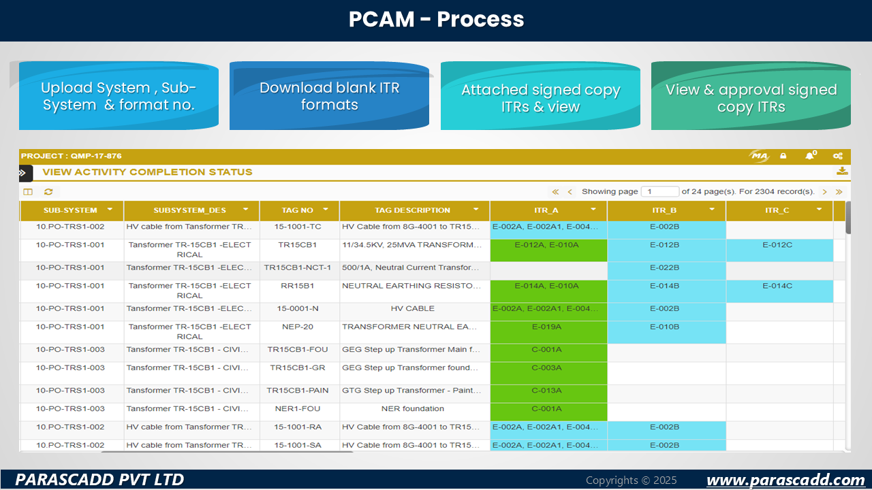Refresh the activity completion grid
The width and height of the screenshot is (872, 490).
(x=48, y=192)
